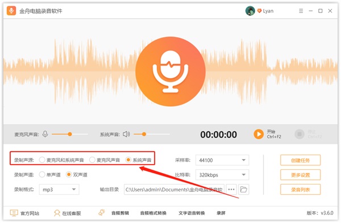The height and width of the screenshot is (223, 341).
Task: Open 在线客服 customer service link
Action: (68, 213)
